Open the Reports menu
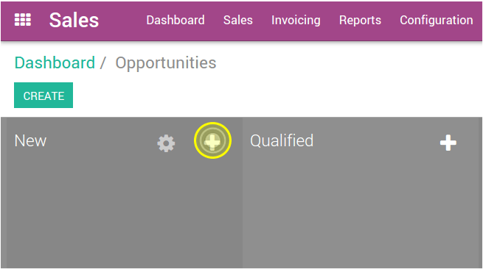This screenshot has width=483, height=269. tap(360, 21)
